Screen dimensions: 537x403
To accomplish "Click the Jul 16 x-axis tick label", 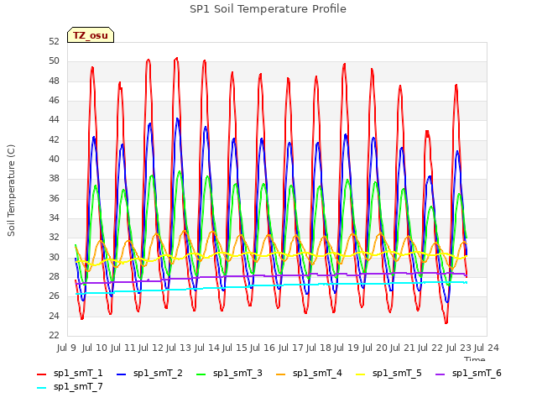I will pyautogui.click(x=263, y=348).
